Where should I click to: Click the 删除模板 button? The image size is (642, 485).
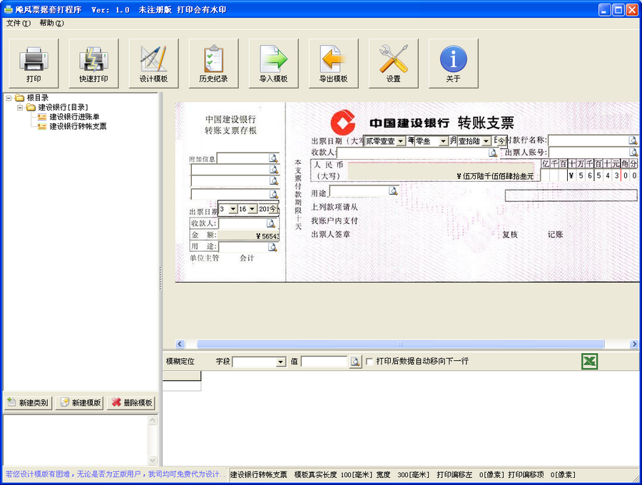(132, 403)
